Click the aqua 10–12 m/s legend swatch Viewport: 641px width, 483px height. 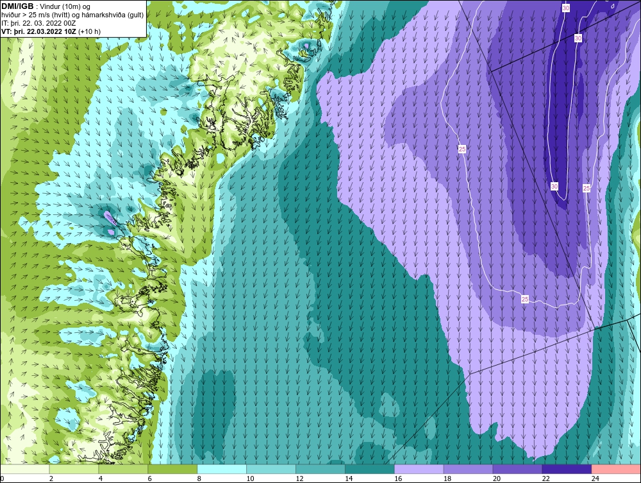tap(271, 469)
